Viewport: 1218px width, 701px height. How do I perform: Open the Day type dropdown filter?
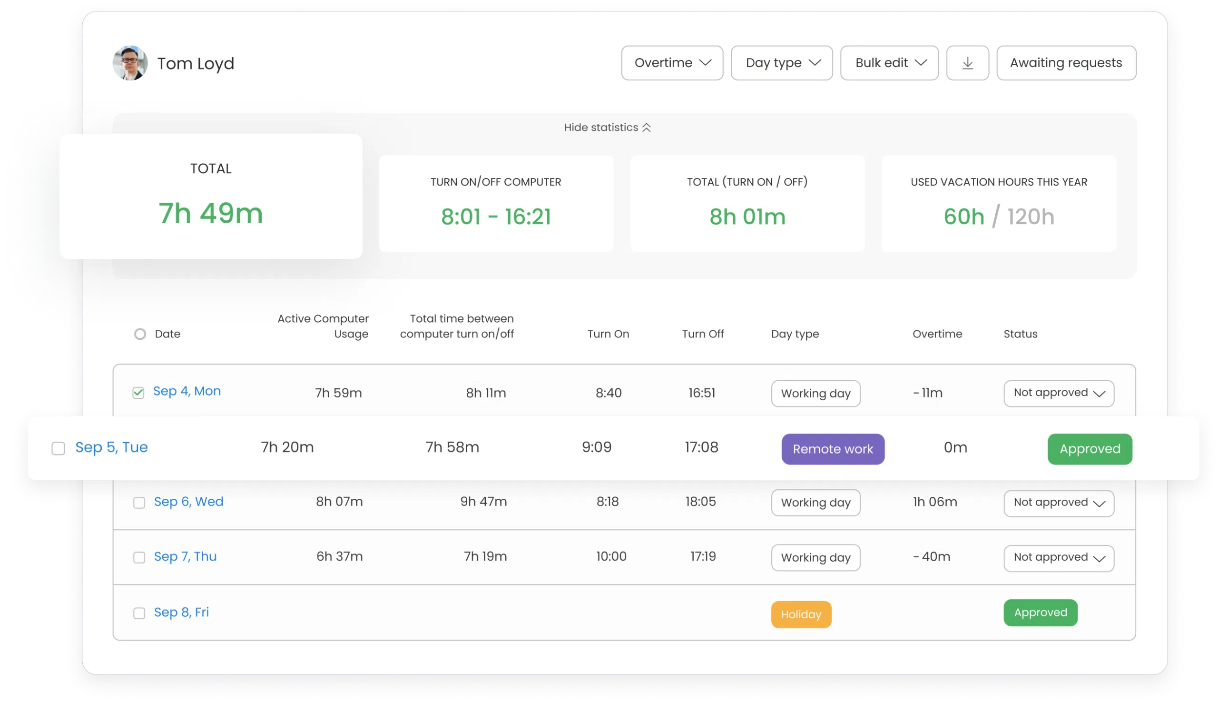[x=782, y=63]
